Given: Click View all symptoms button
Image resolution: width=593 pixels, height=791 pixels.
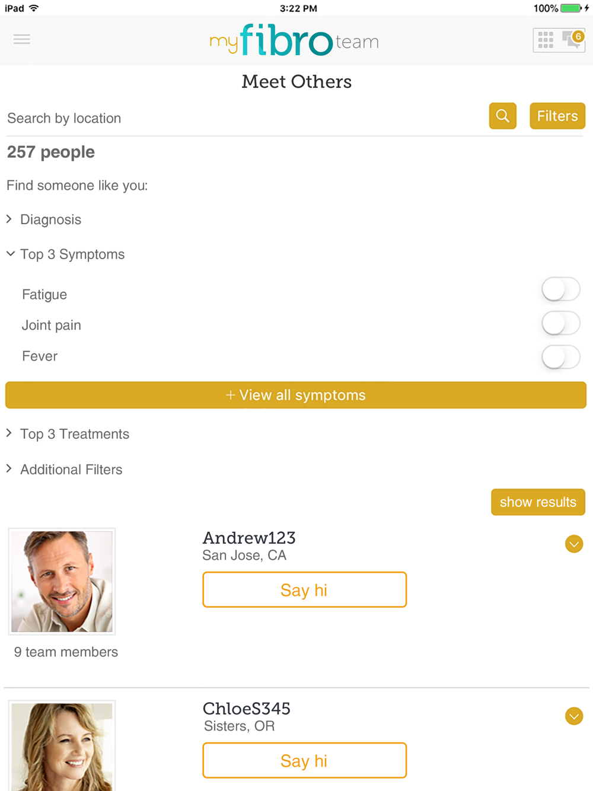Looking at the screenshot, I should pos(296,395).
